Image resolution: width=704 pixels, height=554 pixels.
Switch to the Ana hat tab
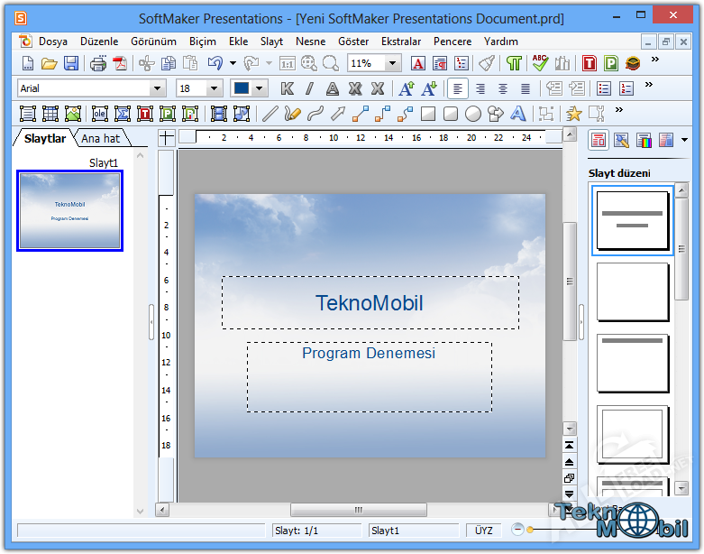click(100, 138)
